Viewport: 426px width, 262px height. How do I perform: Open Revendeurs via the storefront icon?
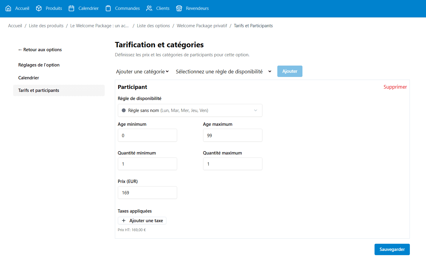[x=179, y=8]
